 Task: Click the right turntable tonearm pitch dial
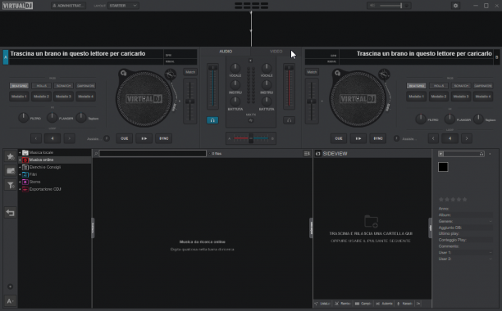[384, 74]
